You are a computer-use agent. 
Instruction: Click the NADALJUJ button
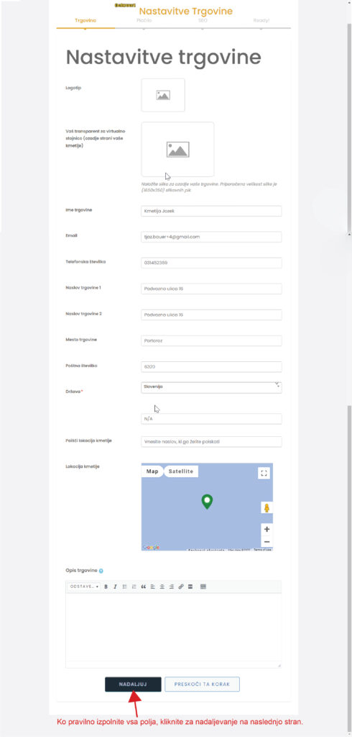[134, 684]
